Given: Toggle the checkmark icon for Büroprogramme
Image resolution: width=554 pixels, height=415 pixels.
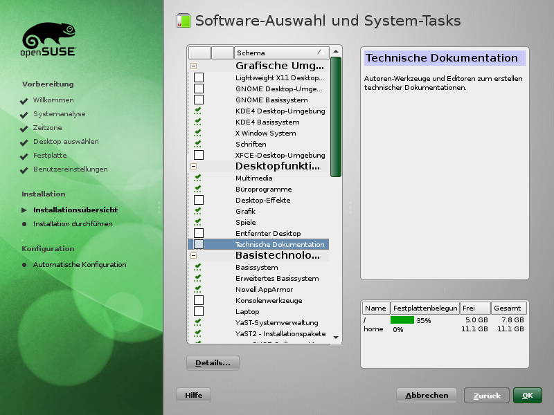Looking at the screenshot, I should click(x=198, y=189).
